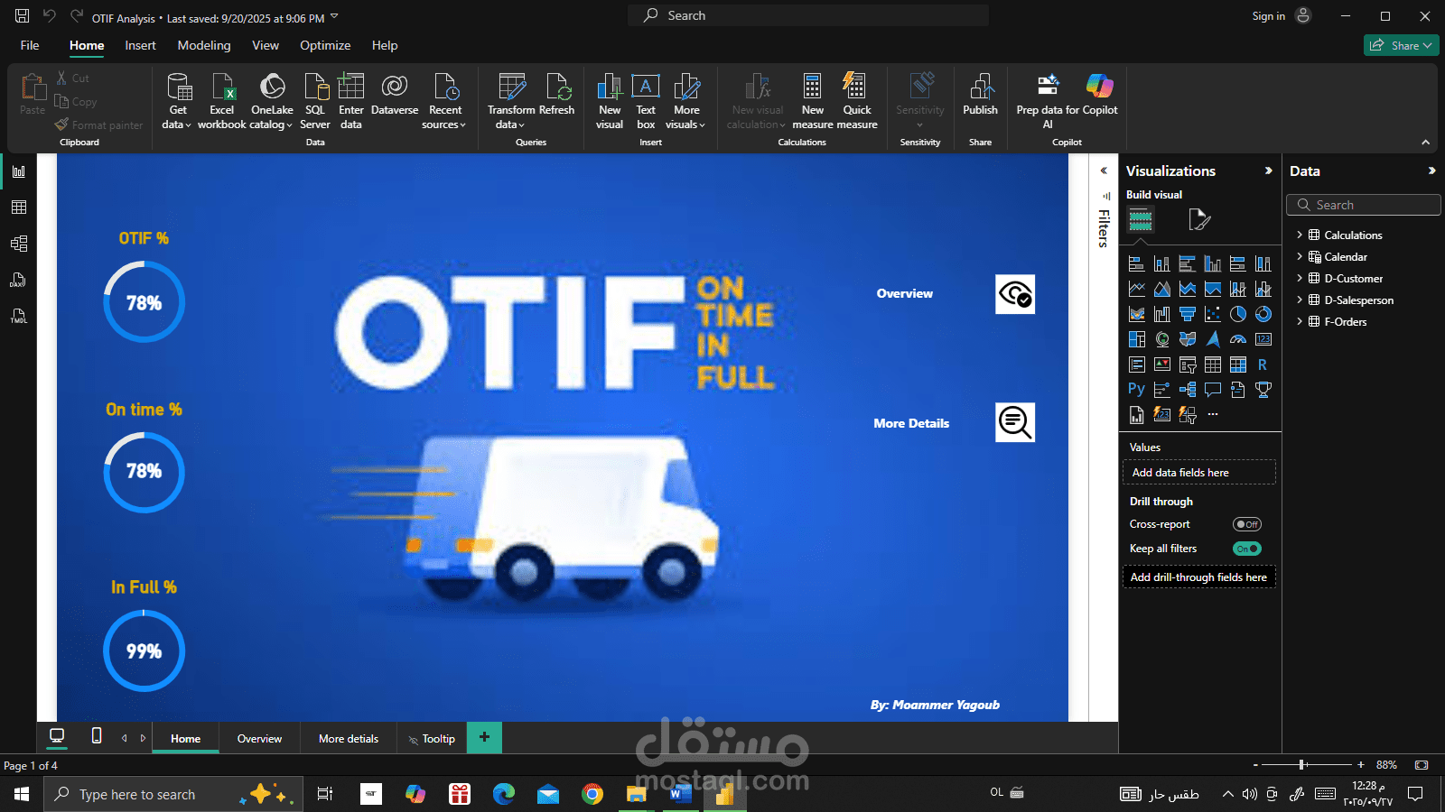Collapse the Visualizations pane
1445x812 pixels.
pos(1268,171)
